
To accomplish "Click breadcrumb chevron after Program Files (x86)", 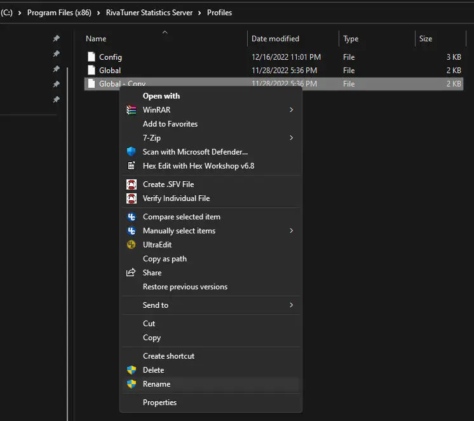I will pyautogui.click(x=98, y=13).
